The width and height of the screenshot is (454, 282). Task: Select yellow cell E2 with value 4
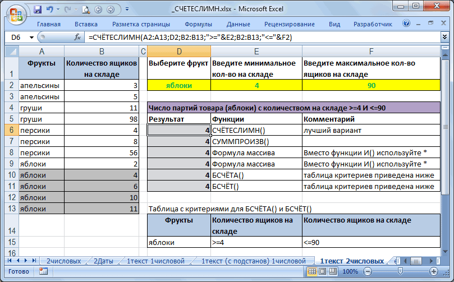pos(256,85)
